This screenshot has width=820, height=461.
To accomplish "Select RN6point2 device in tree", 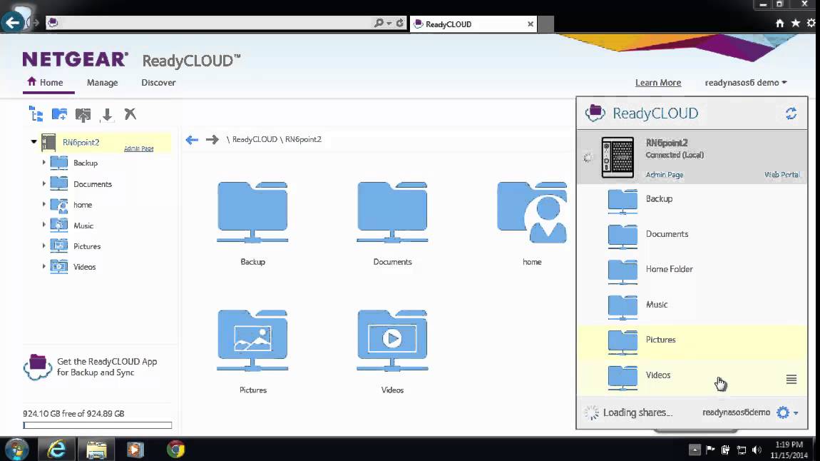I will coord(81,142).
